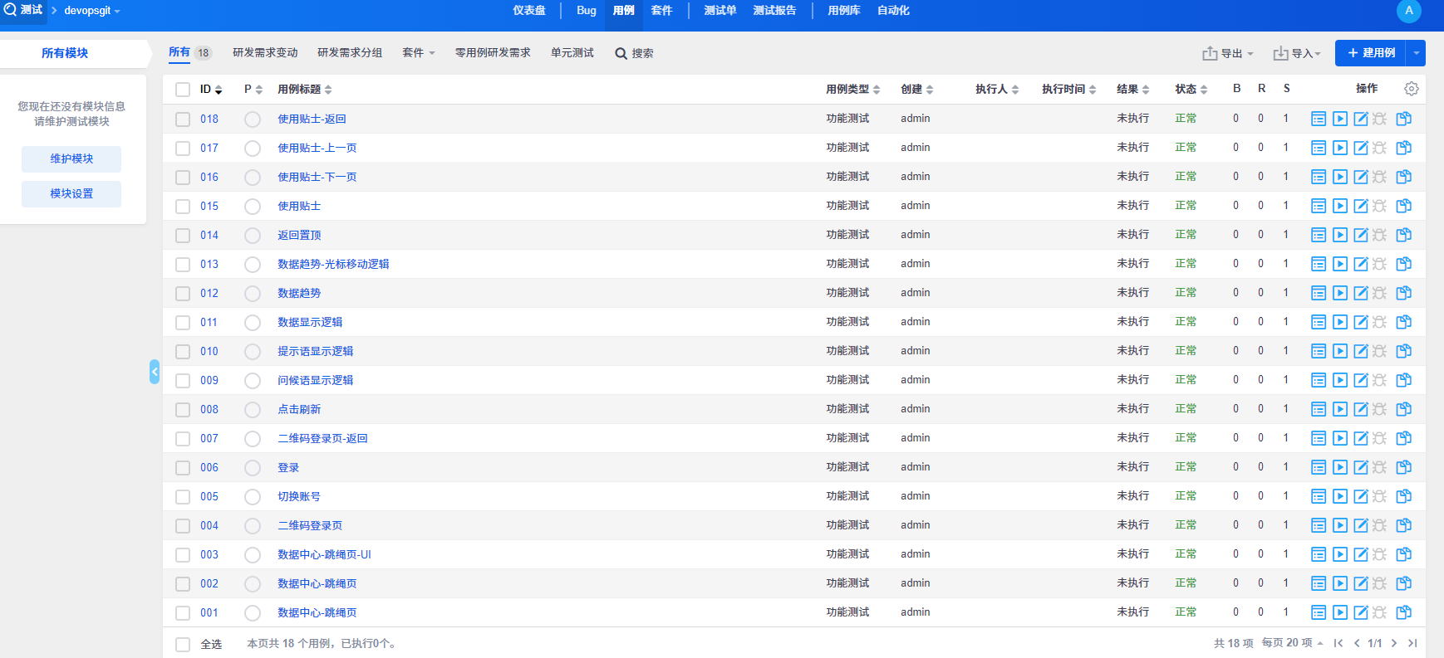
Task: Click the run icon for case 018
Action: [1339, 119]
